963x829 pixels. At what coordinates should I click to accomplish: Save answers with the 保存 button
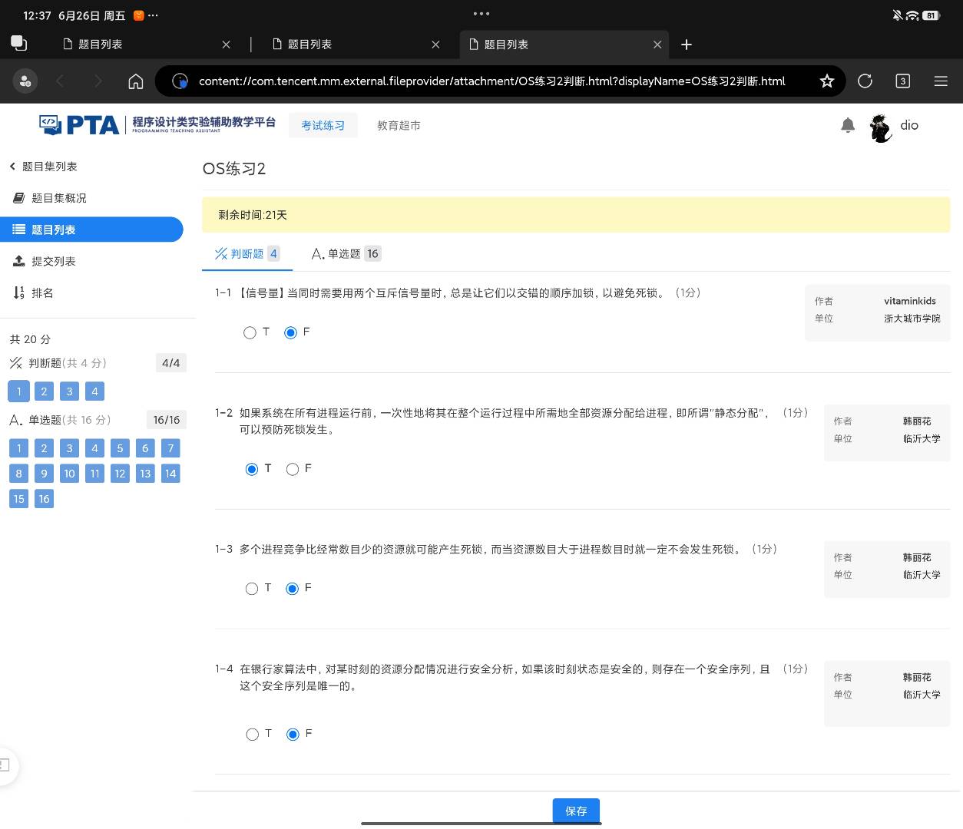576,811
